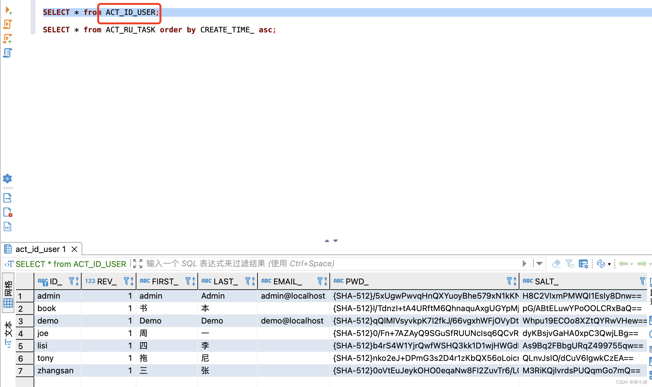This screenshot has height=387, width=652.
Task: Switch to grid view (网格) side tab
Action: (x=8, y=293)
